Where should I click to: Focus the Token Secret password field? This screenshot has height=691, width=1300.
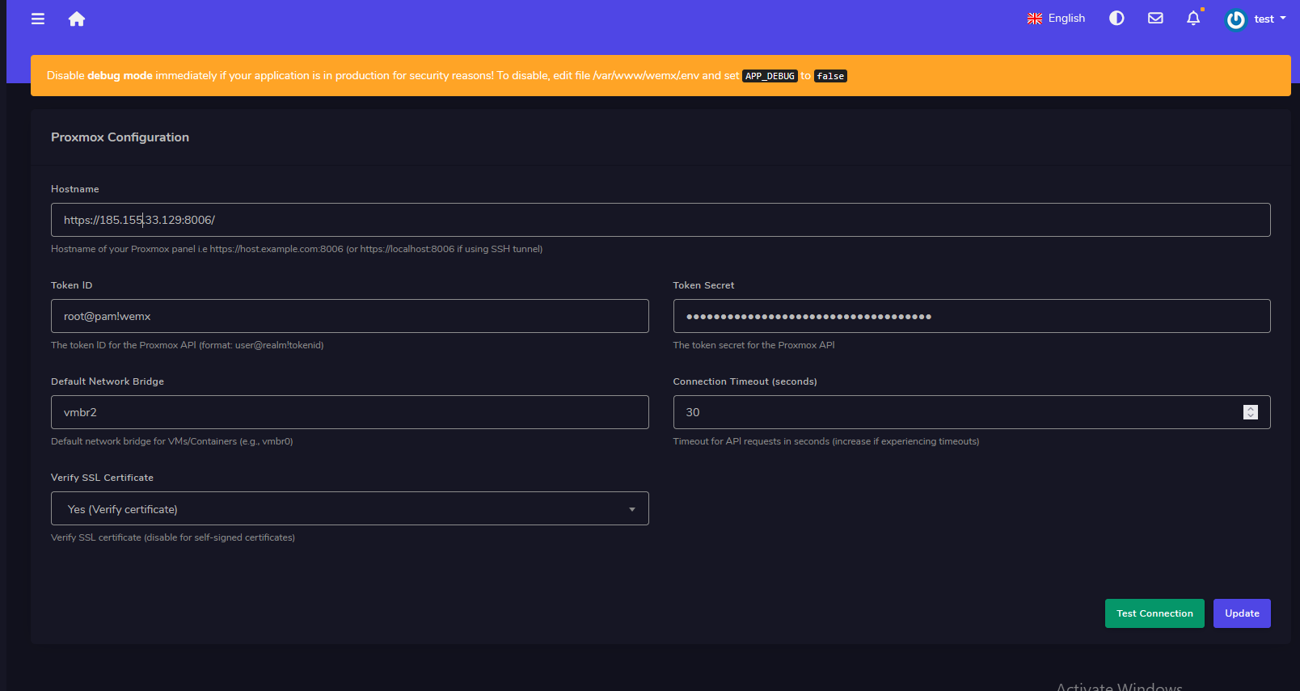(x=972, y=316)
